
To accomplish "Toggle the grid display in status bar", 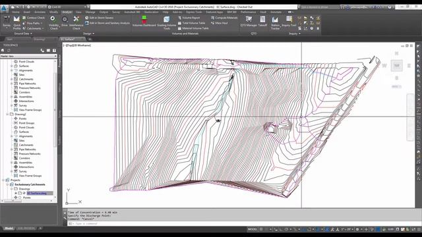I will click(x=261, y=229).
